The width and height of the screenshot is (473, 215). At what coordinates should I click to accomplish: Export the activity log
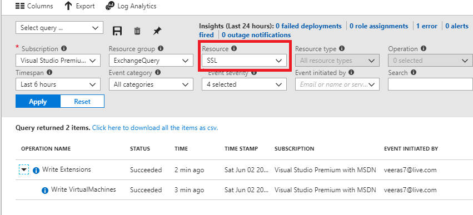[79, 6]
